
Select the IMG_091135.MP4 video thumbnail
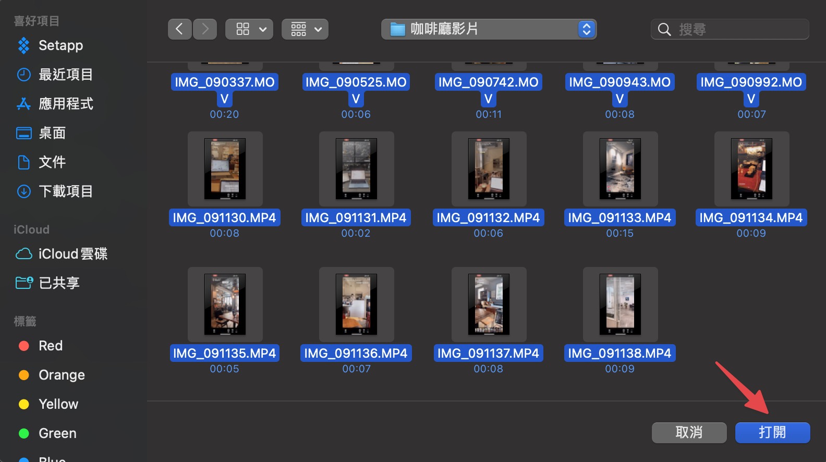tap(225, 305)
